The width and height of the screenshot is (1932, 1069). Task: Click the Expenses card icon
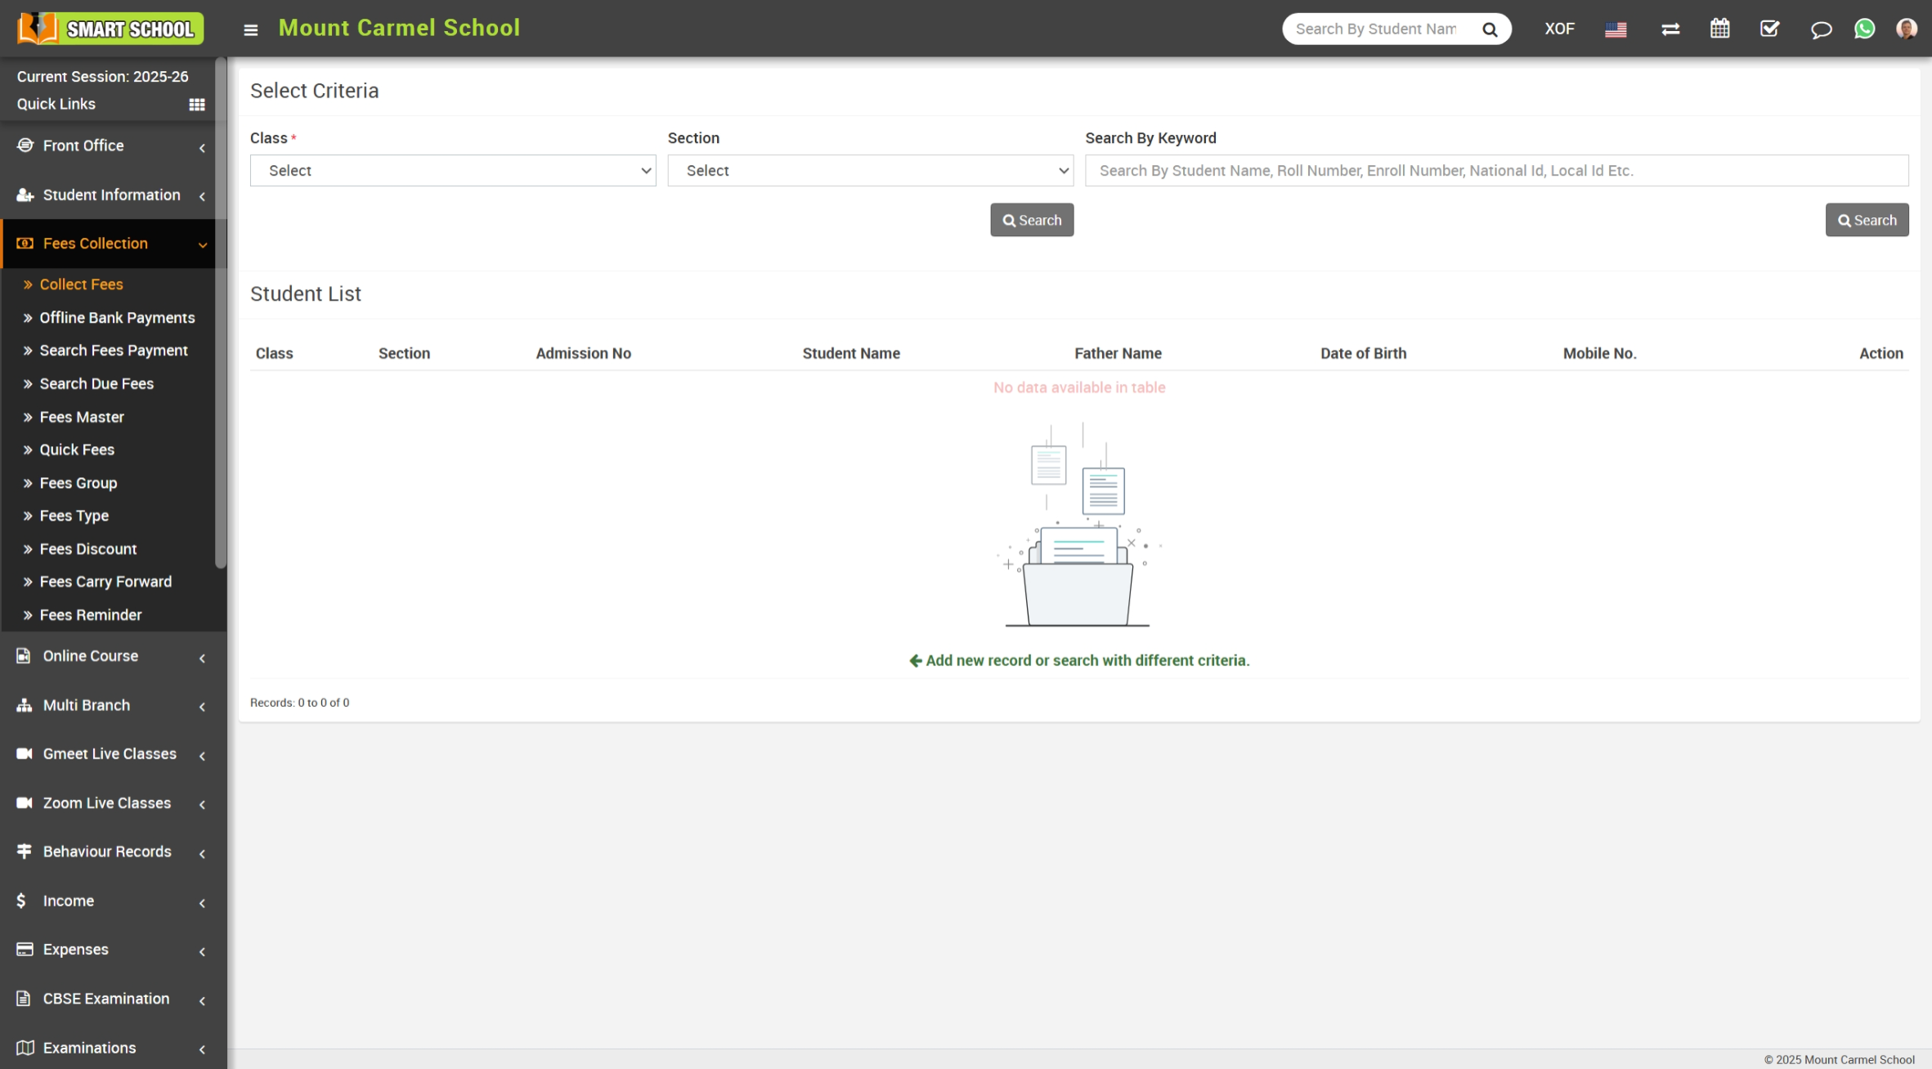(x=25, y=950)
